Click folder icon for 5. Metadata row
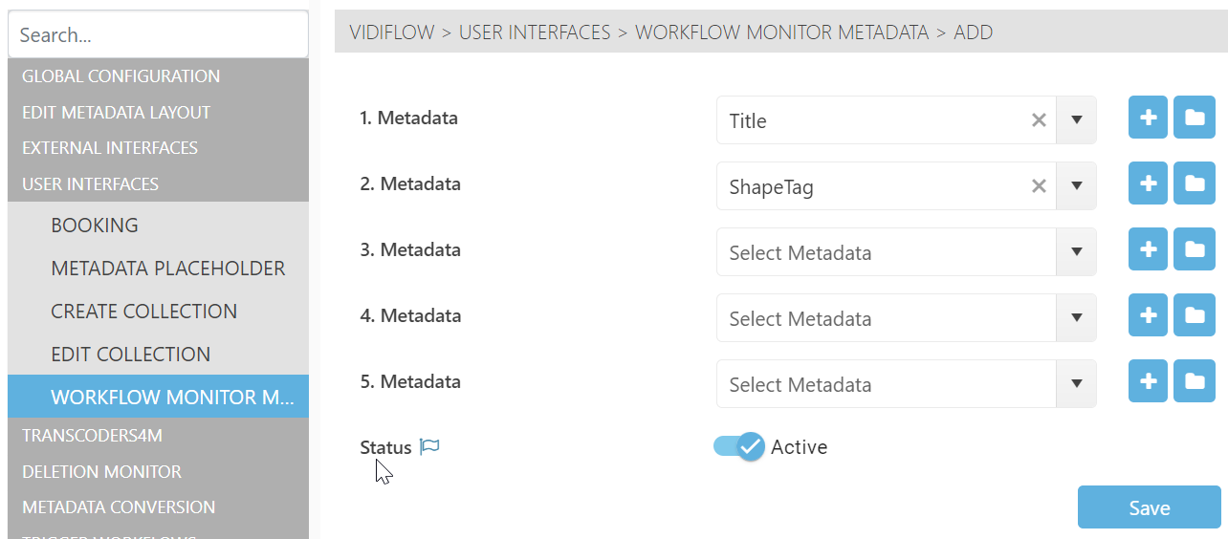Viewport: 1228px width, 539px height. [x=1195, y=382]
